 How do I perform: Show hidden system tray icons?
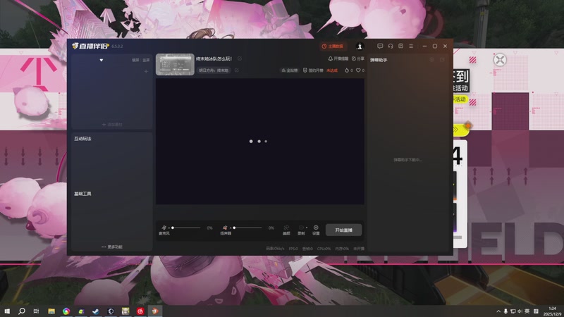click(498, 311)
